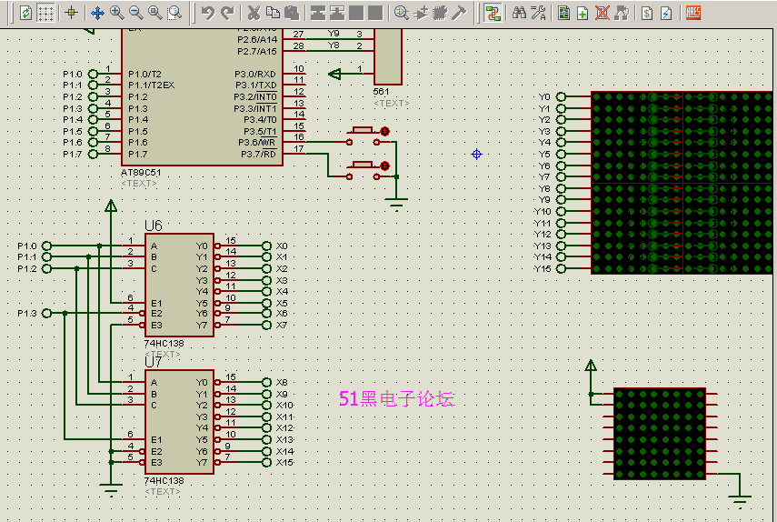Click the X7 output terminal

click(x=266, y=326)
